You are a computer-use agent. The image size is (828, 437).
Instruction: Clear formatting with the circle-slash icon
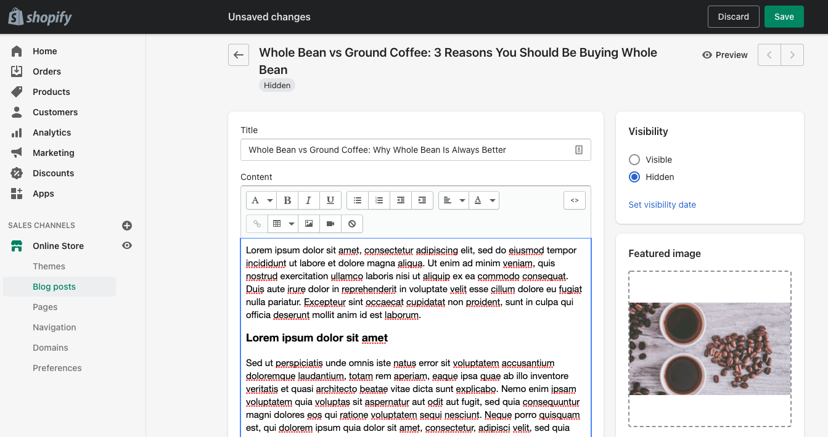[352, 224]
